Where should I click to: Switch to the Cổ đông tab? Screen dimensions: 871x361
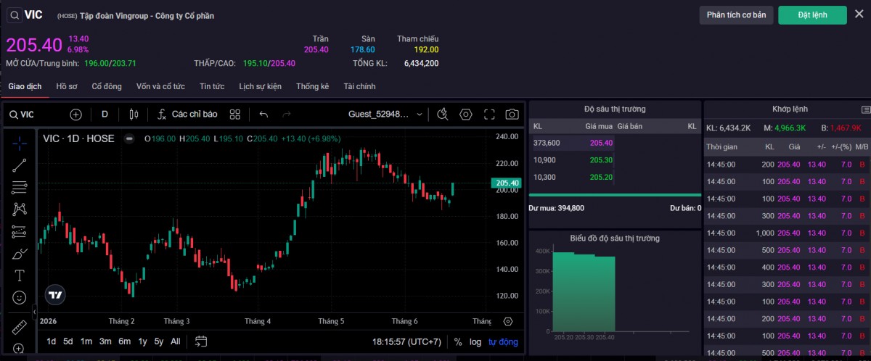pyautogui.click(x=107, y=86)
